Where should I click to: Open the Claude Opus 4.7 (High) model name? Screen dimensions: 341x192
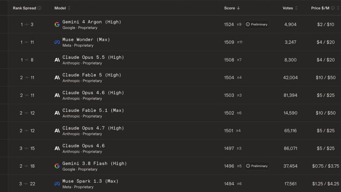93,128
